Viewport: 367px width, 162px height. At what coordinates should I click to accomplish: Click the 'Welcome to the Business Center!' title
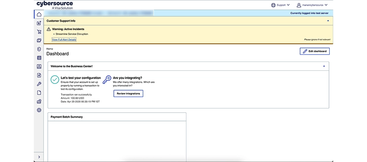click(72, 66)
